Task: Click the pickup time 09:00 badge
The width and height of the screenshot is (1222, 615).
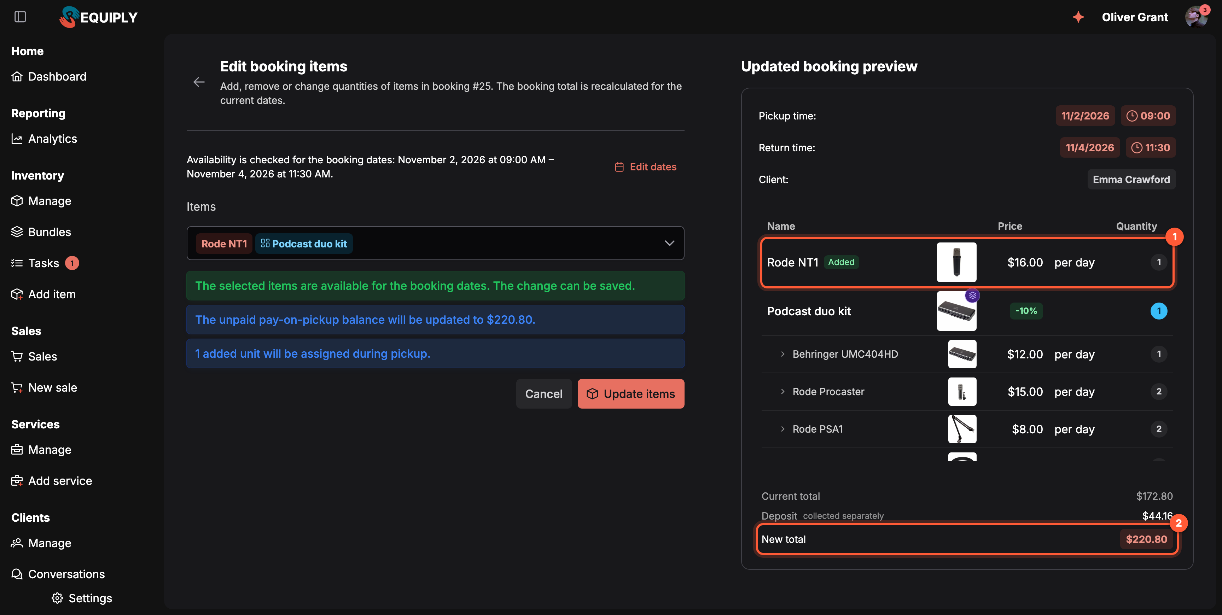Action: tap(1148, 116)
